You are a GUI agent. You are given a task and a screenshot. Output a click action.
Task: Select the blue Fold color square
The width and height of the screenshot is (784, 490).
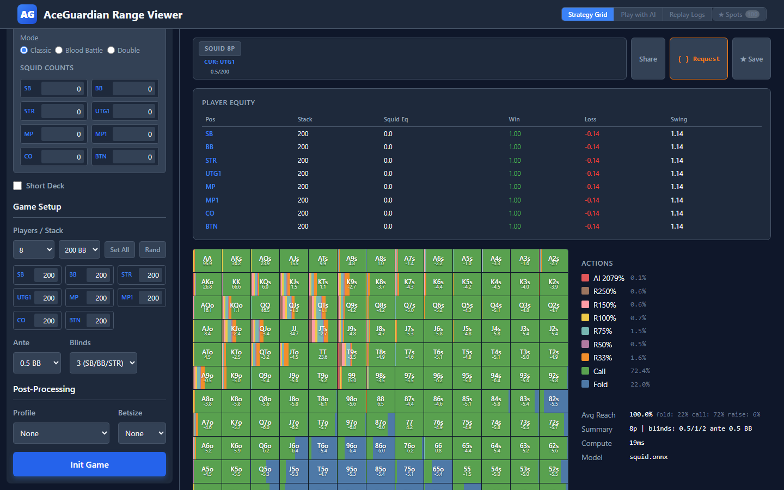(x=585, y=384)
